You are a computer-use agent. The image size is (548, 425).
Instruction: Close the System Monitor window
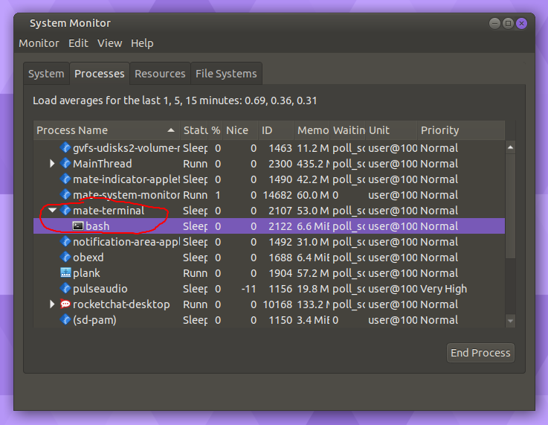pyautogui.click(x=521, y=23)
